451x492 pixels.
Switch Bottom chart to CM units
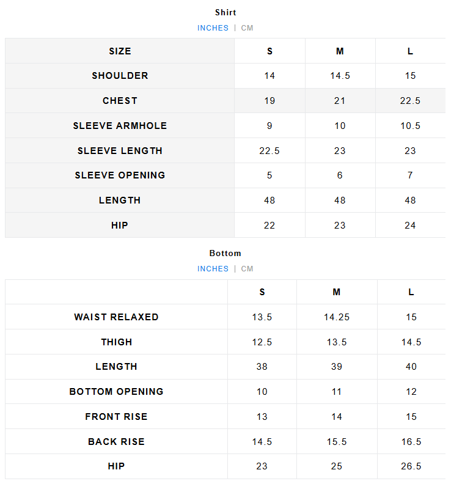coord(247,269)
